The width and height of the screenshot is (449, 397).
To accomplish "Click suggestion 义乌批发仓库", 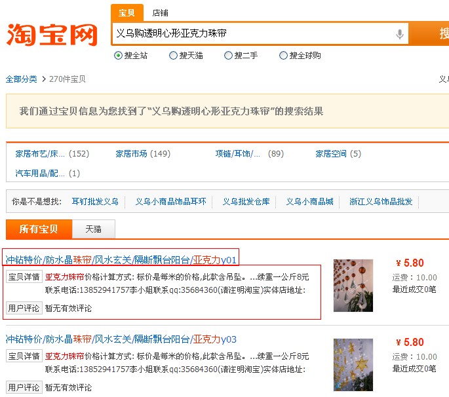I will click(x=246, y=202).
